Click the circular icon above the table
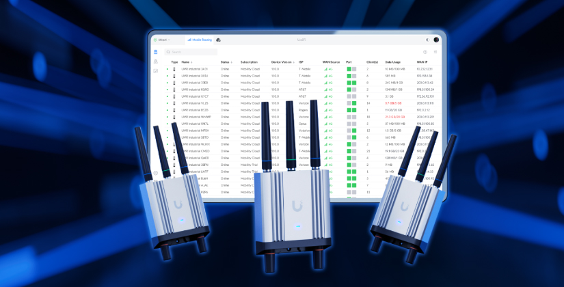 (x=425, y=52)
